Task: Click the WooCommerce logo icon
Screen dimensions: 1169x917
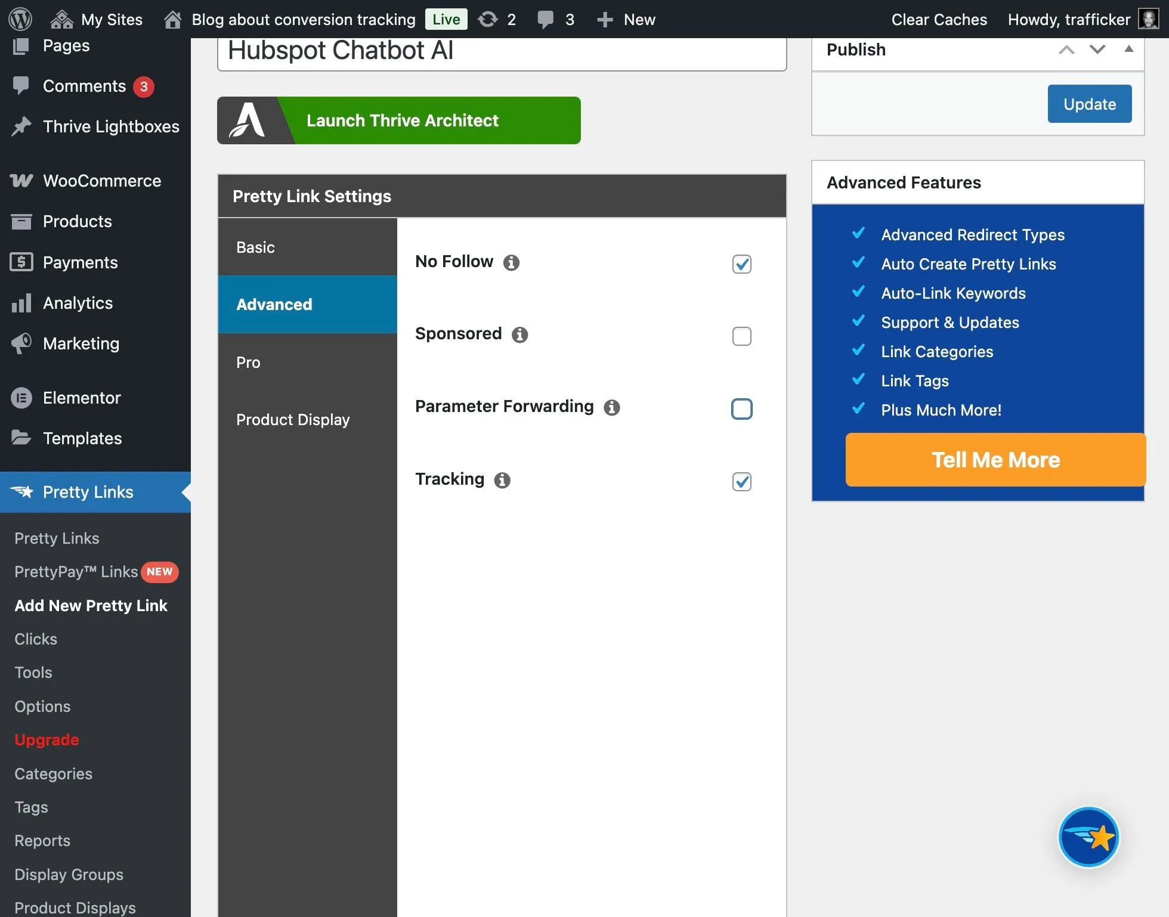Action: coord(21,181)
